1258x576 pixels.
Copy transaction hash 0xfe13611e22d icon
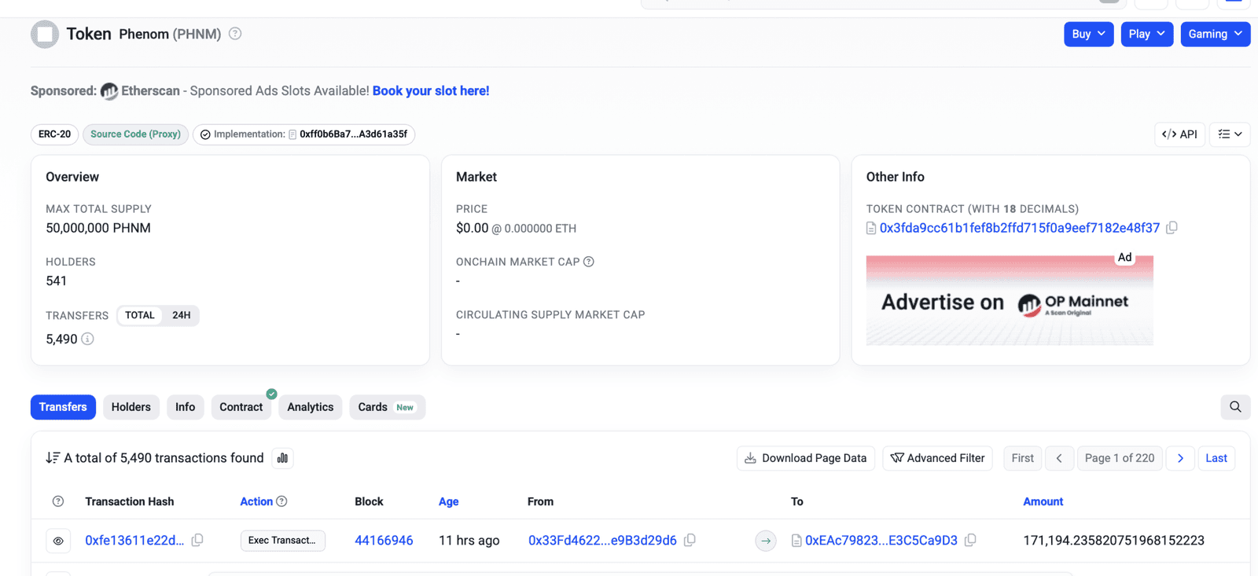(x=197, y=540)
